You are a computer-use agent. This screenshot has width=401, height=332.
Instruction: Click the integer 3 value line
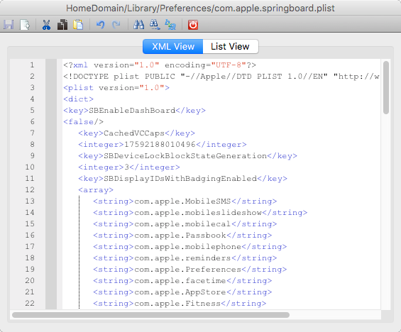(129, 167)
